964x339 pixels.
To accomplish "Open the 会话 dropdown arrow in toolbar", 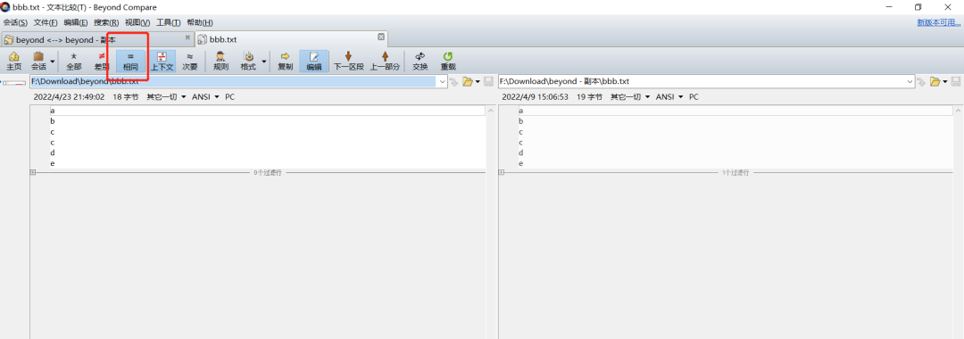I will (53, 62).
